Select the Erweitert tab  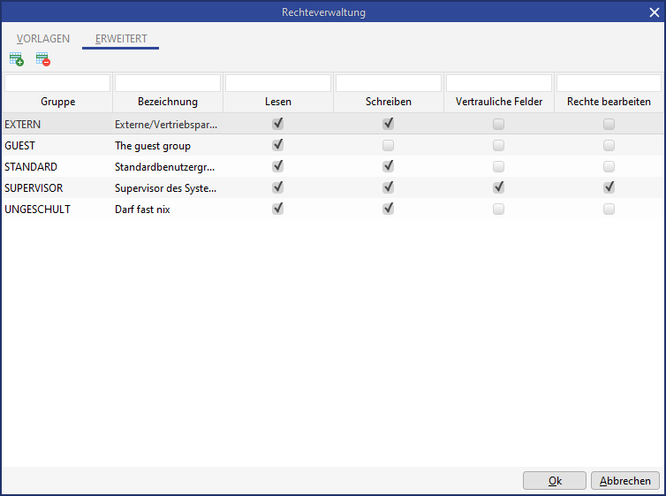pos(121,39)
